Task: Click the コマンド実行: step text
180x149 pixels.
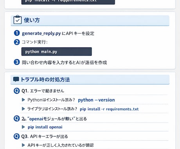Action: pyautogui.click(x=34, y=42)
